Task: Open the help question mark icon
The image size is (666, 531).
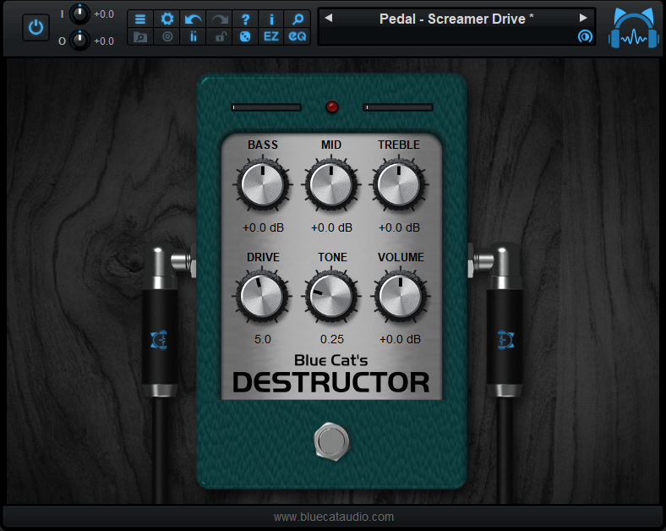Action: pos(245,19)
